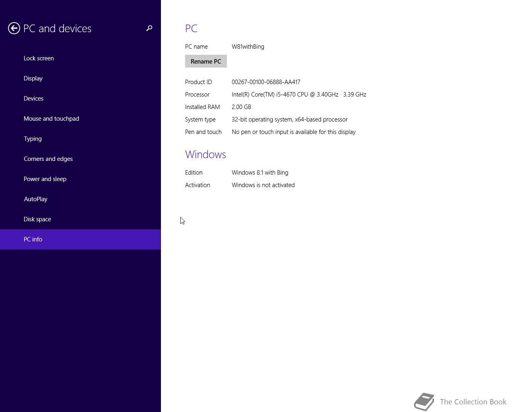Select the PC info item
This screenshot has width=515, height=412.
point(80,239)
